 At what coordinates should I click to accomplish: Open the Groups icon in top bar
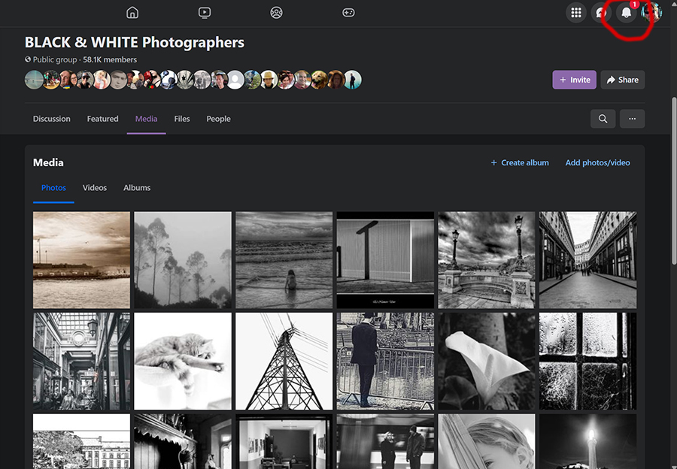coord(276,13)
